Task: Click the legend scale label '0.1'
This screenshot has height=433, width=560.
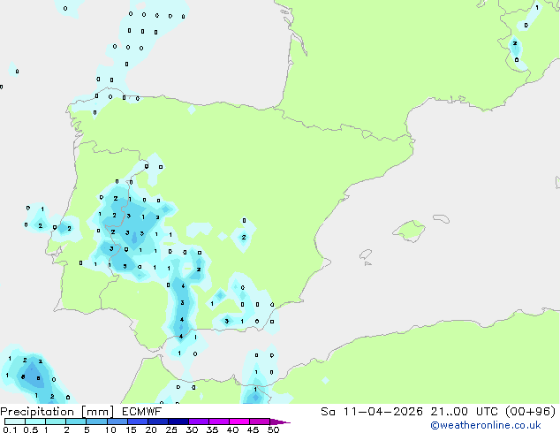Action: [x=10, y=429]
